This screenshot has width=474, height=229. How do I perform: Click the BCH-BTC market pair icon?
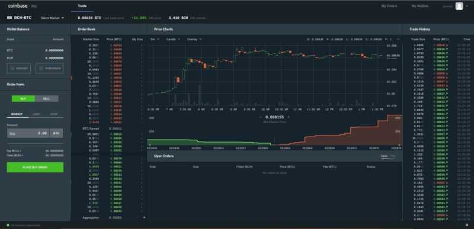[9, 18]
